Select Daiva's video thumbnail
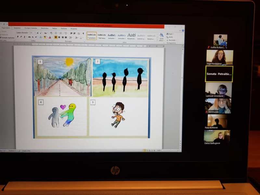 click(217, 137)
